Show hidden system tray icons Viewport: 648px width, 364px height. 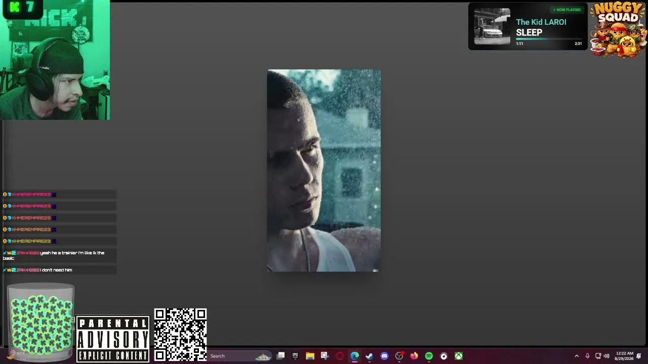pos(577,356)
